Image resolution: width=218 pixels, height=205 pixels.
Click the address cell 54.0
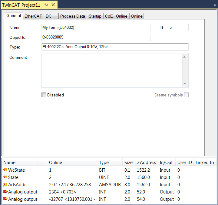pos(141,199)
